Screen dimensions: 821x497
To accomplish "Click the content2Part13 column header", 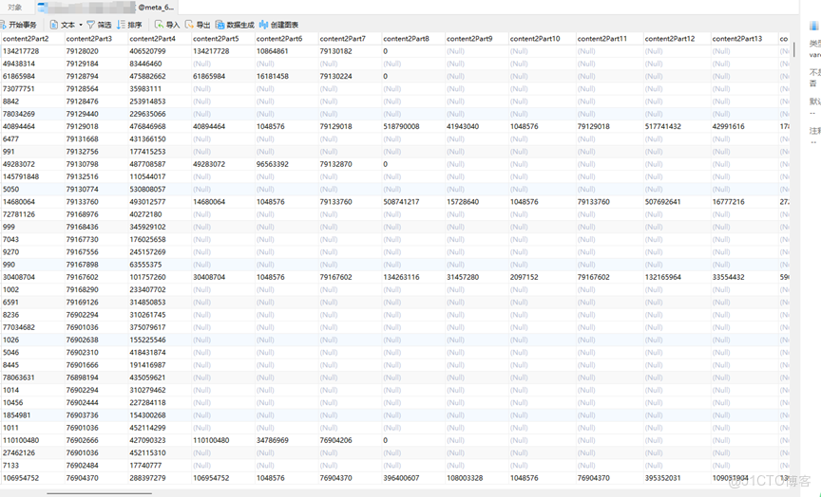I will coord(745,39).
